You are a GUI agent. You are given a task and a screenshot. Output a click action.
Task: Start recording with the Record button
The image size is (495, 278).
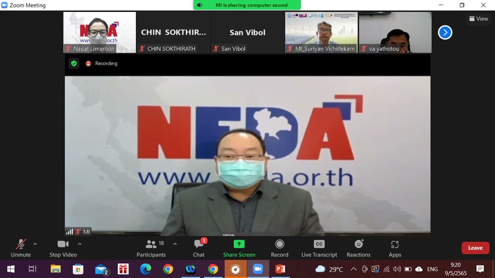tap(280, 248)
